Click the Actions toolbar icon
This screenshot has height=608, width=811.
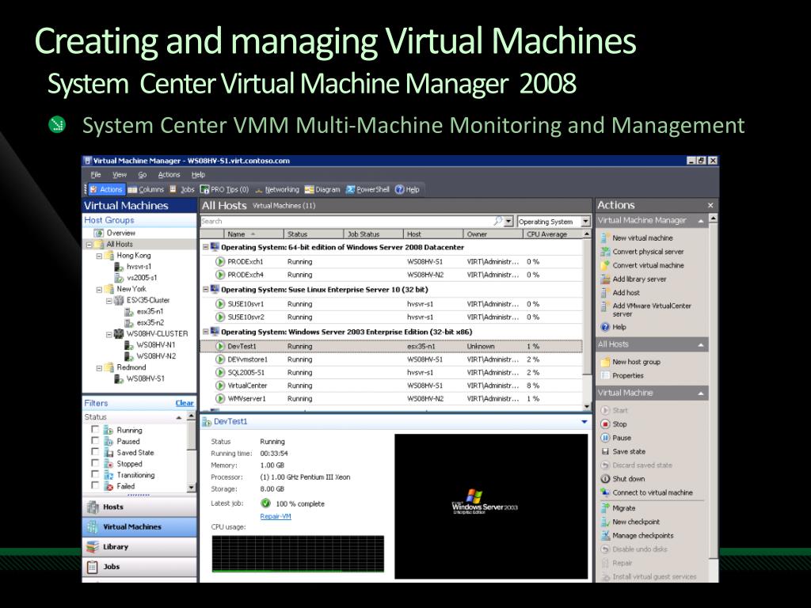(106, 190)
